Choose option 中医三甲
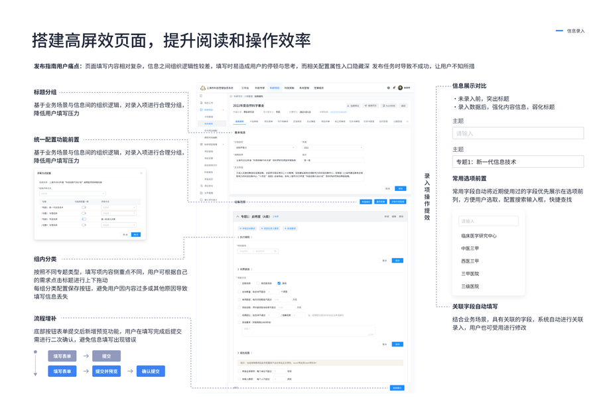Viewport: 607px width, 398px height. pos(470,248)
